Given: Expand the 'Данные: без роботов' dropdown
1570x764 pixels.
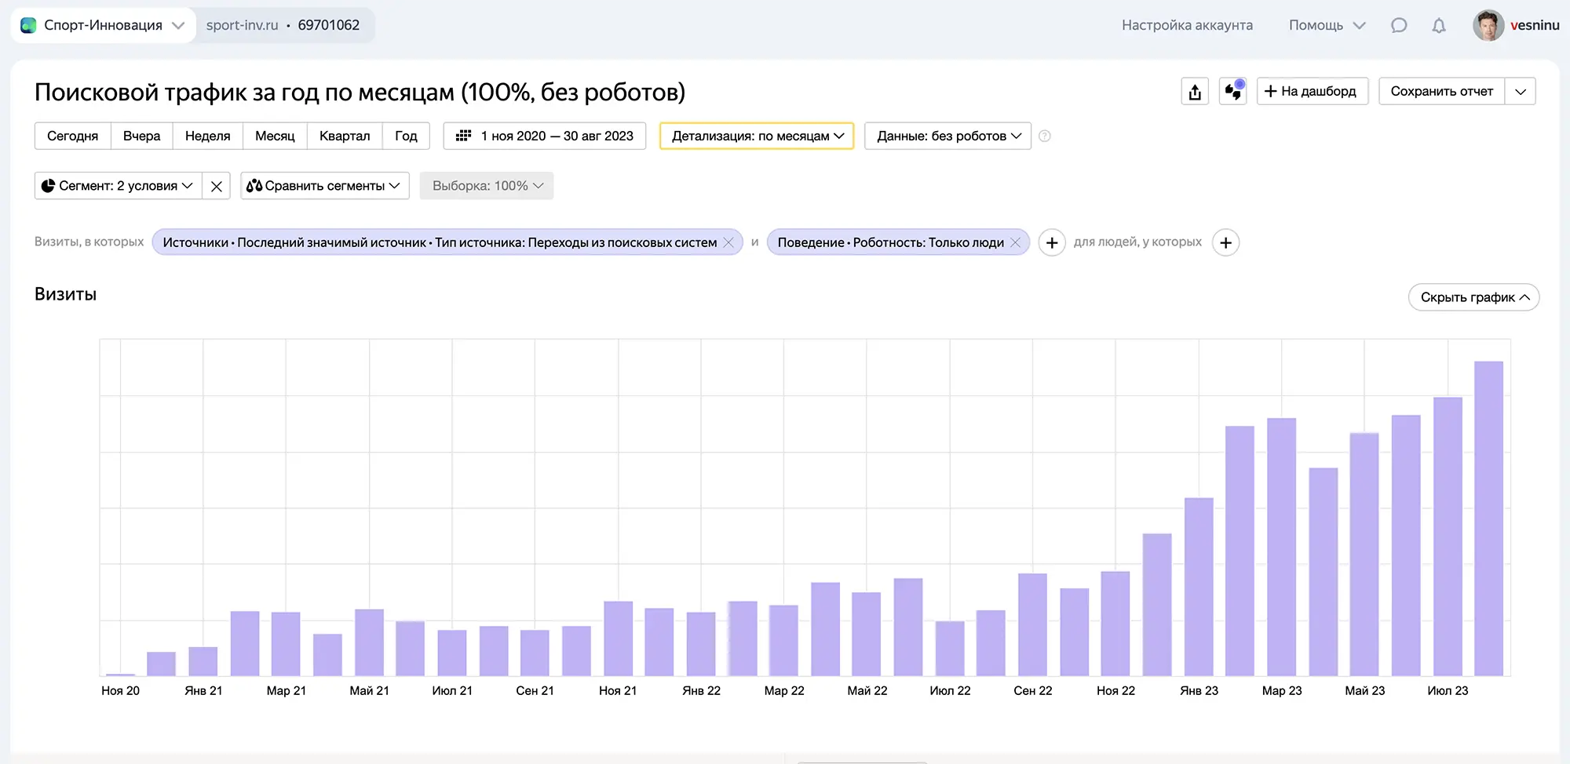Looking at the screenshot, I should pyautogui.click(x=947, y=135).
